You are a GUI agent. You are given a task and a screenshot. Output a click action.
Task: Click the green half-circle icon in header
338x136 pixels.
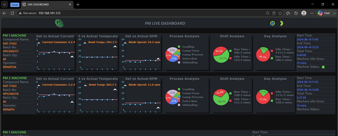coord(281,23)
